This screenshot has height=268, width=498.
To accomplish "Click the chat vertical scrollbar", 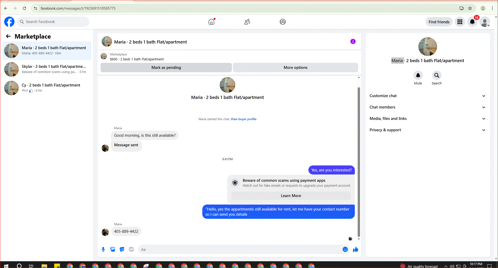I will coord(359,162).
